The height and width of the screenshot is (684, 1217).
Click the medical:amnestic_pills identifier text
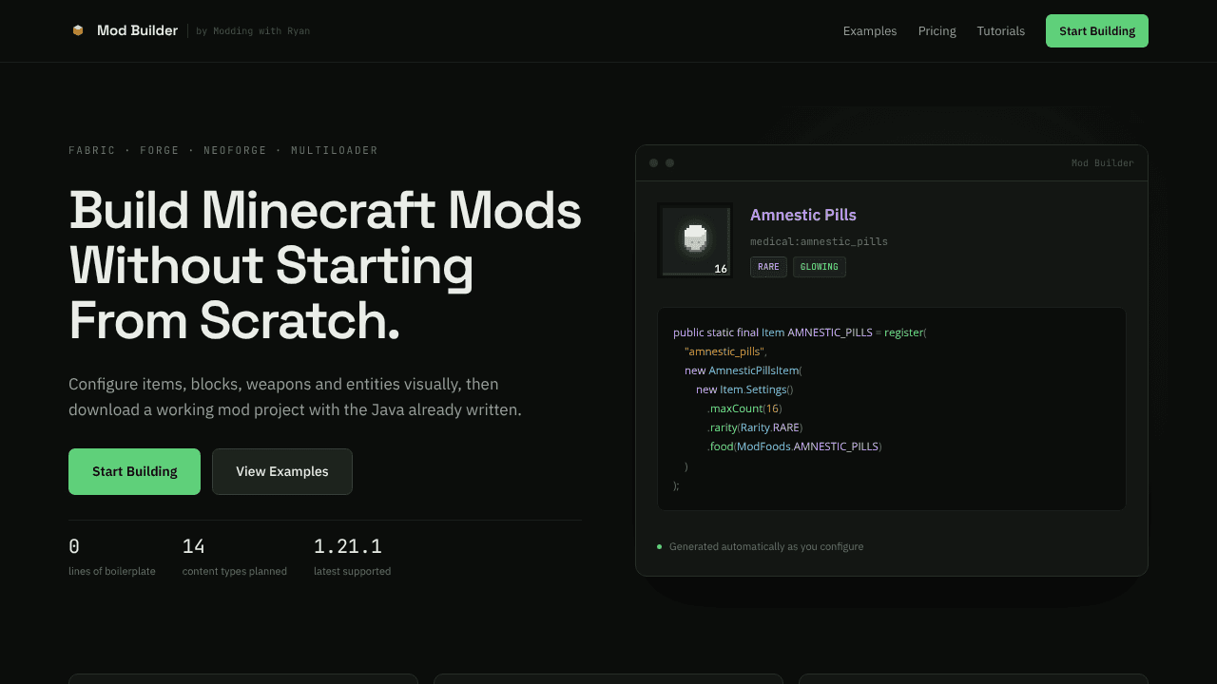[819, 241]
